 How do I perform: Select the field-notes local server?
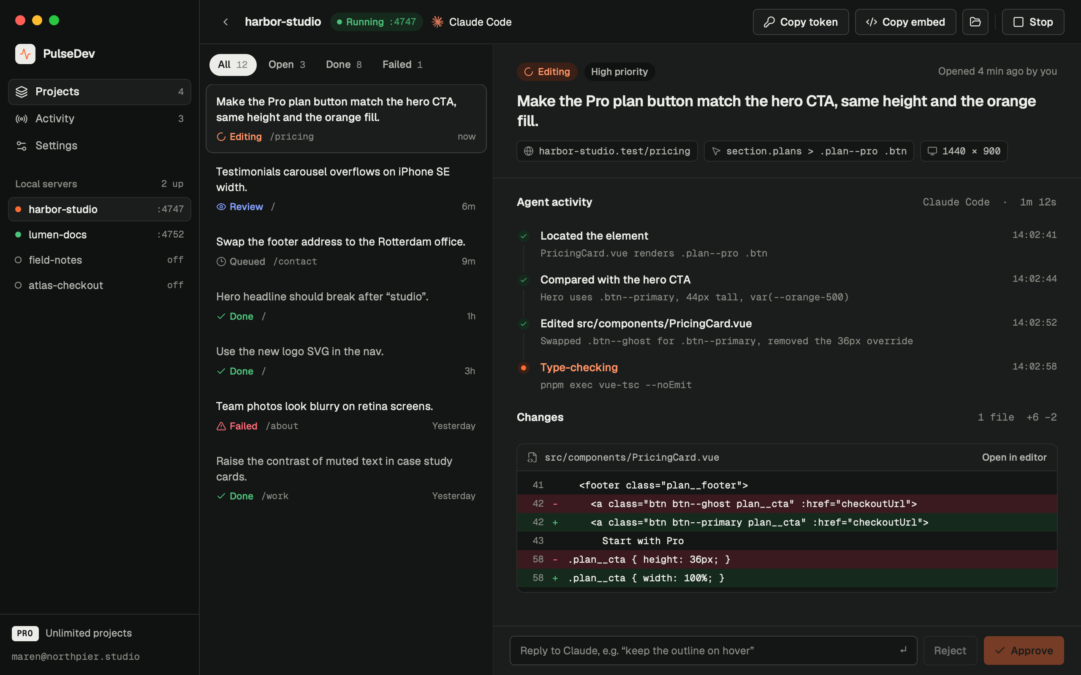[x=100, y=260]
